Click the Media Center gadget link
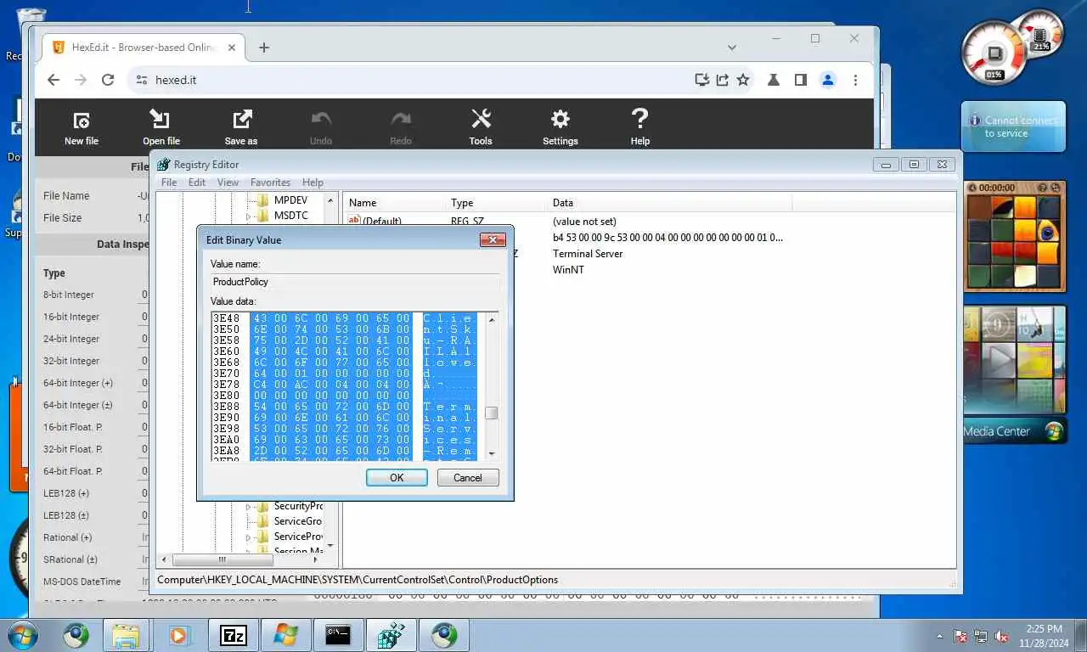Image resolution: width=1087 pixels, height=652 pixels. 997,431
